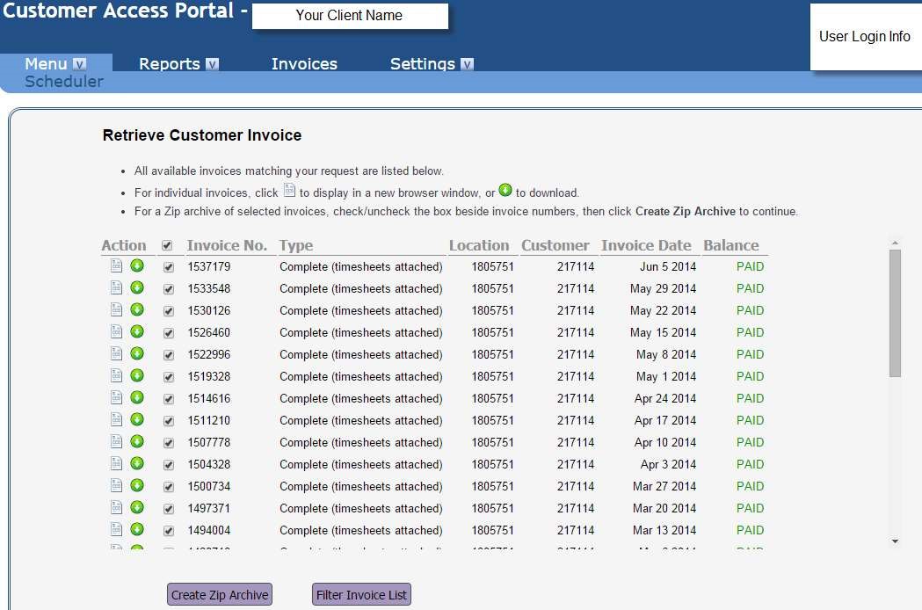Open the Invoices menu item
The image size is (922, 610).
pyautogui.click(x=304, y=63)
